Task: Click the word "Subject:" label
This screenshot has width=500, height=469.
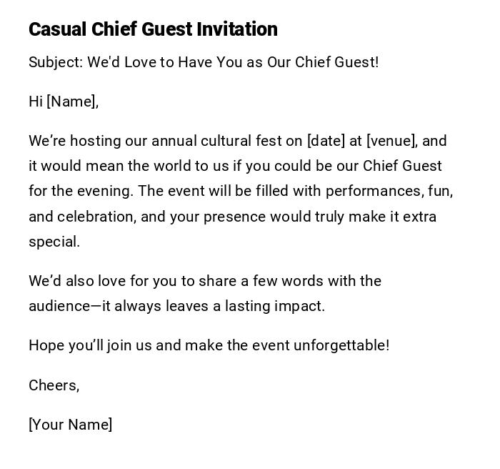Action: click(x=56, y=62)
